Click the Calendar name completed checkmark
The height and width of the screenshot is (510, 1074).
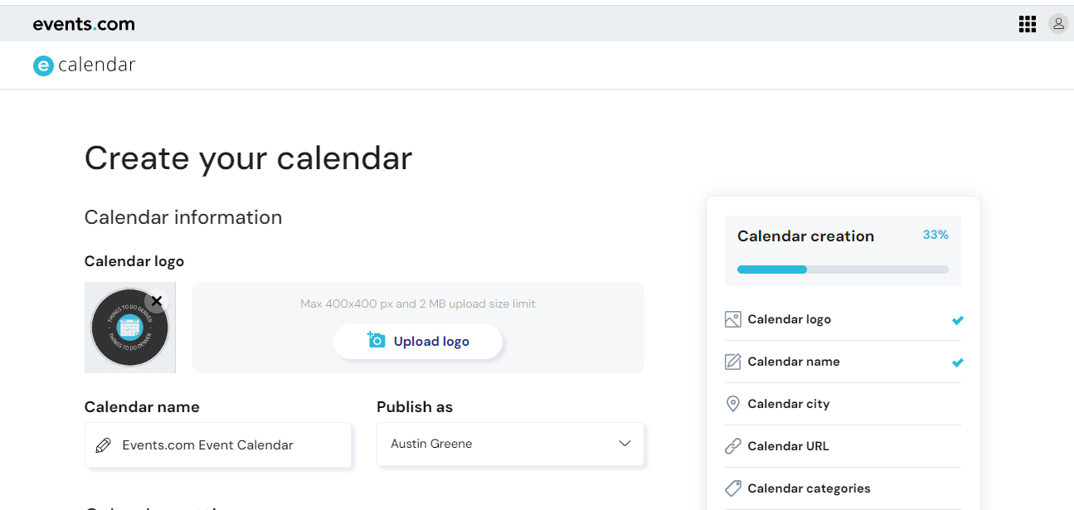click(958, 362)
